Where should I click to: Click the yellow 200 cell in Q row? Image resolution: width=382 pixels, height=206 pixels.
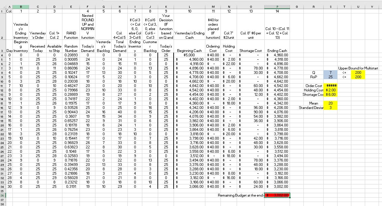pos(358,72)
